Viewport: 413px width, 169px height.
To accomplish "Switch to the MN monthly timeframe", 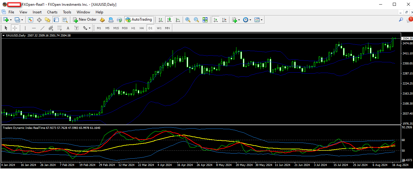I will 167,28.
